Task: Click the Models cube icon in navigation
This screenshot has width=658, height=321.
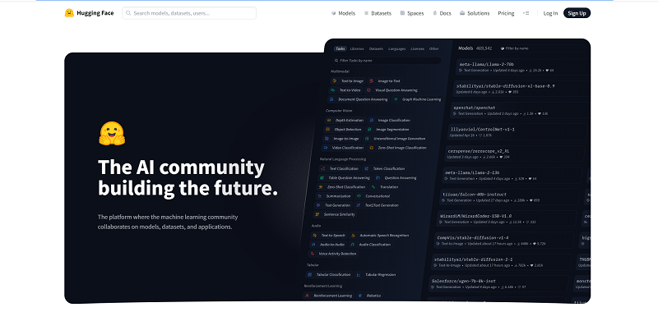Action: [334, 13]
